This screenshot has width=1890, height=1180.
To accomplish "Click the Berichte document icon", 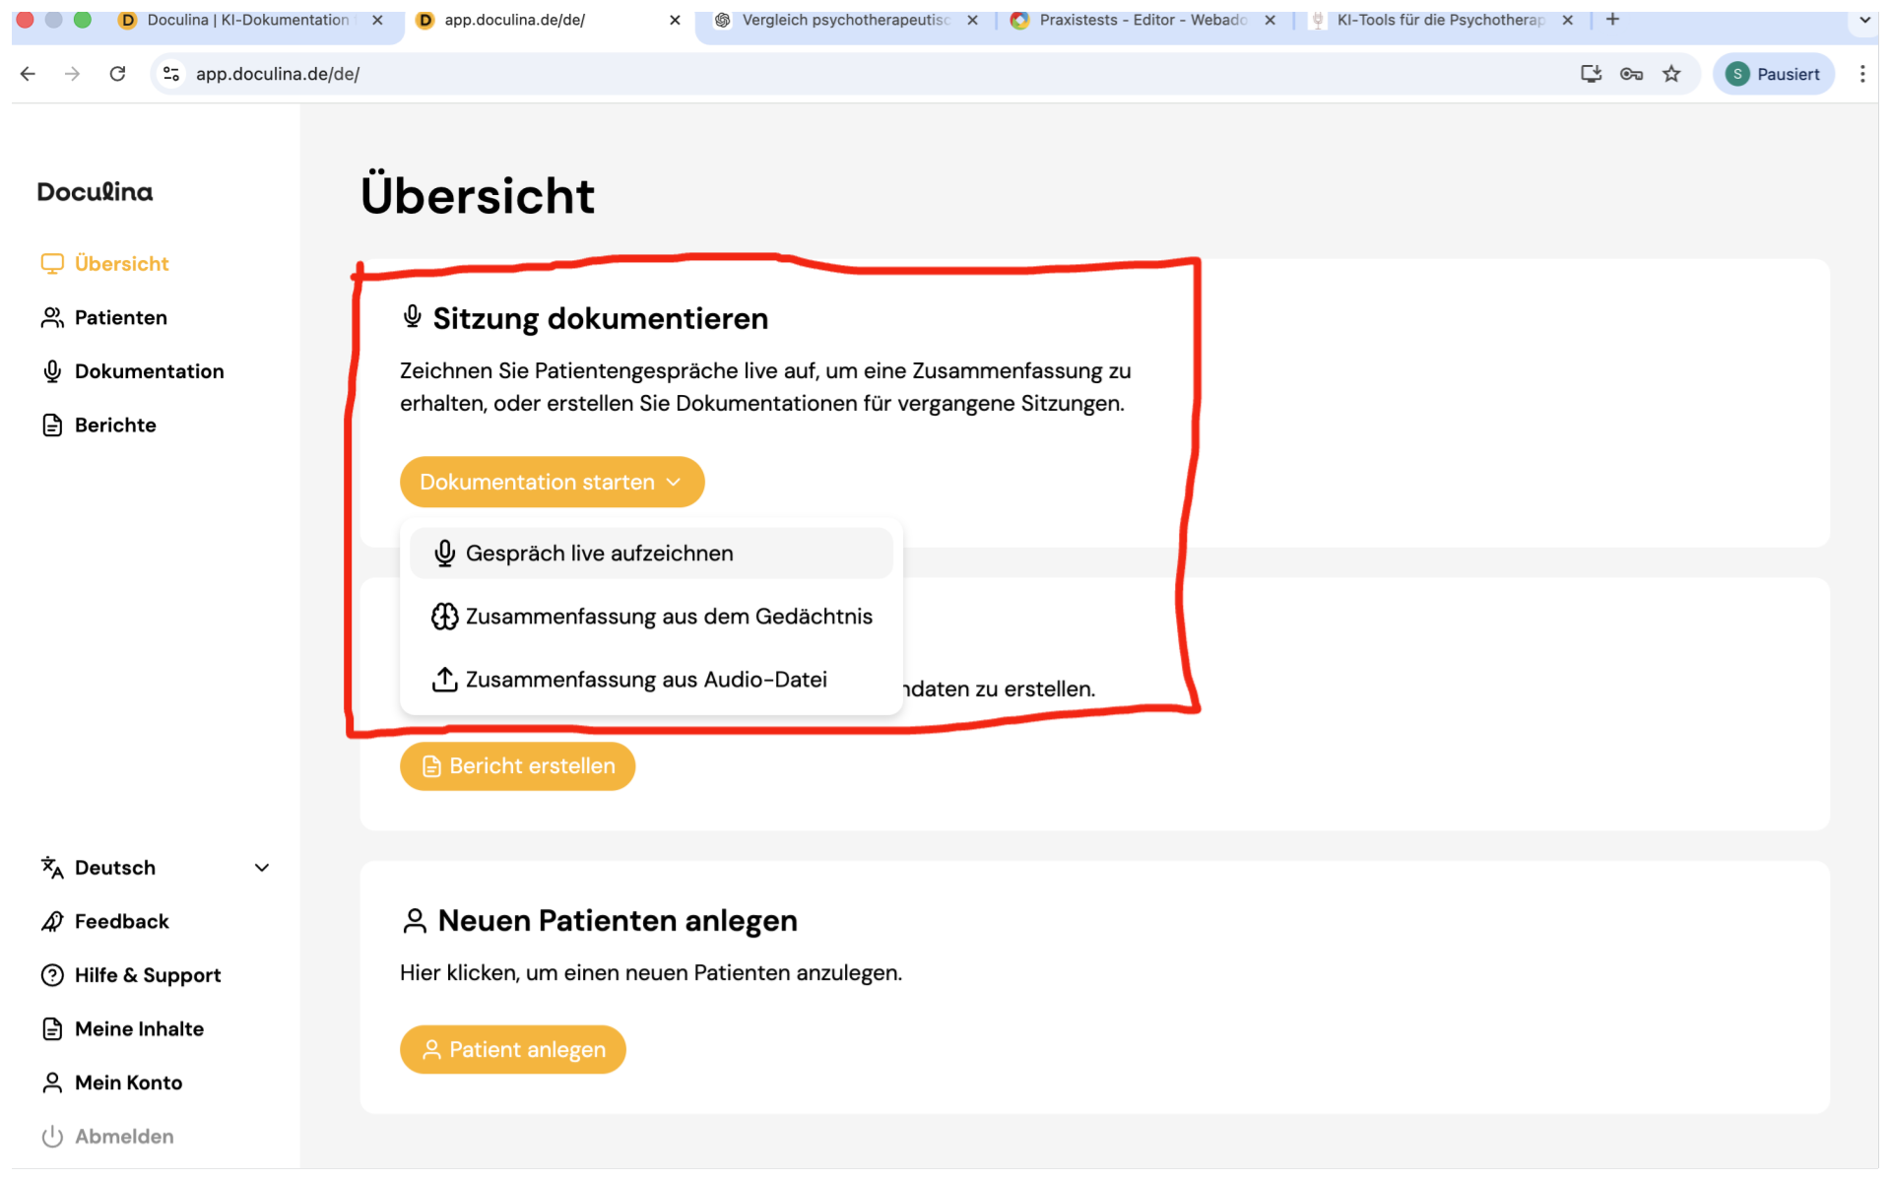I will coord(52,425).
